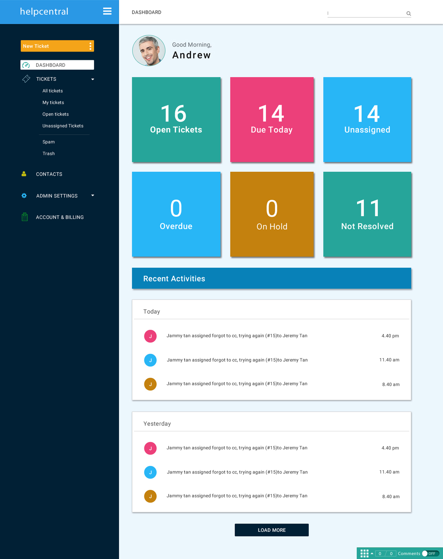Click Tickets menu label
Viewport: 443px width, 559px height.
point(46,79)
